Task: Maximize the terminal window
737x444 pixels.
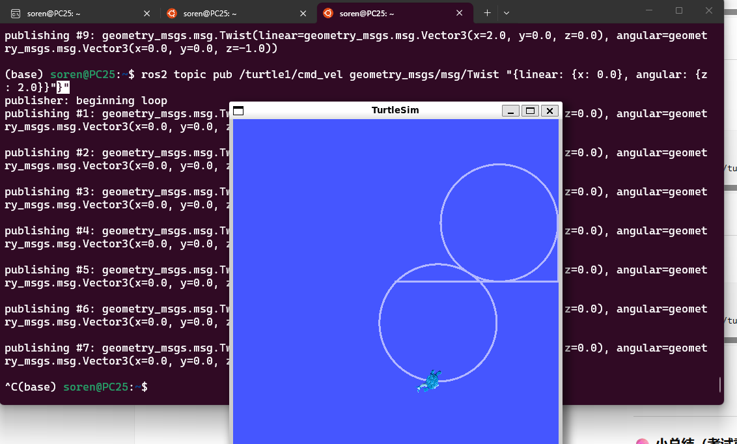Action: (x=678, y=10)
